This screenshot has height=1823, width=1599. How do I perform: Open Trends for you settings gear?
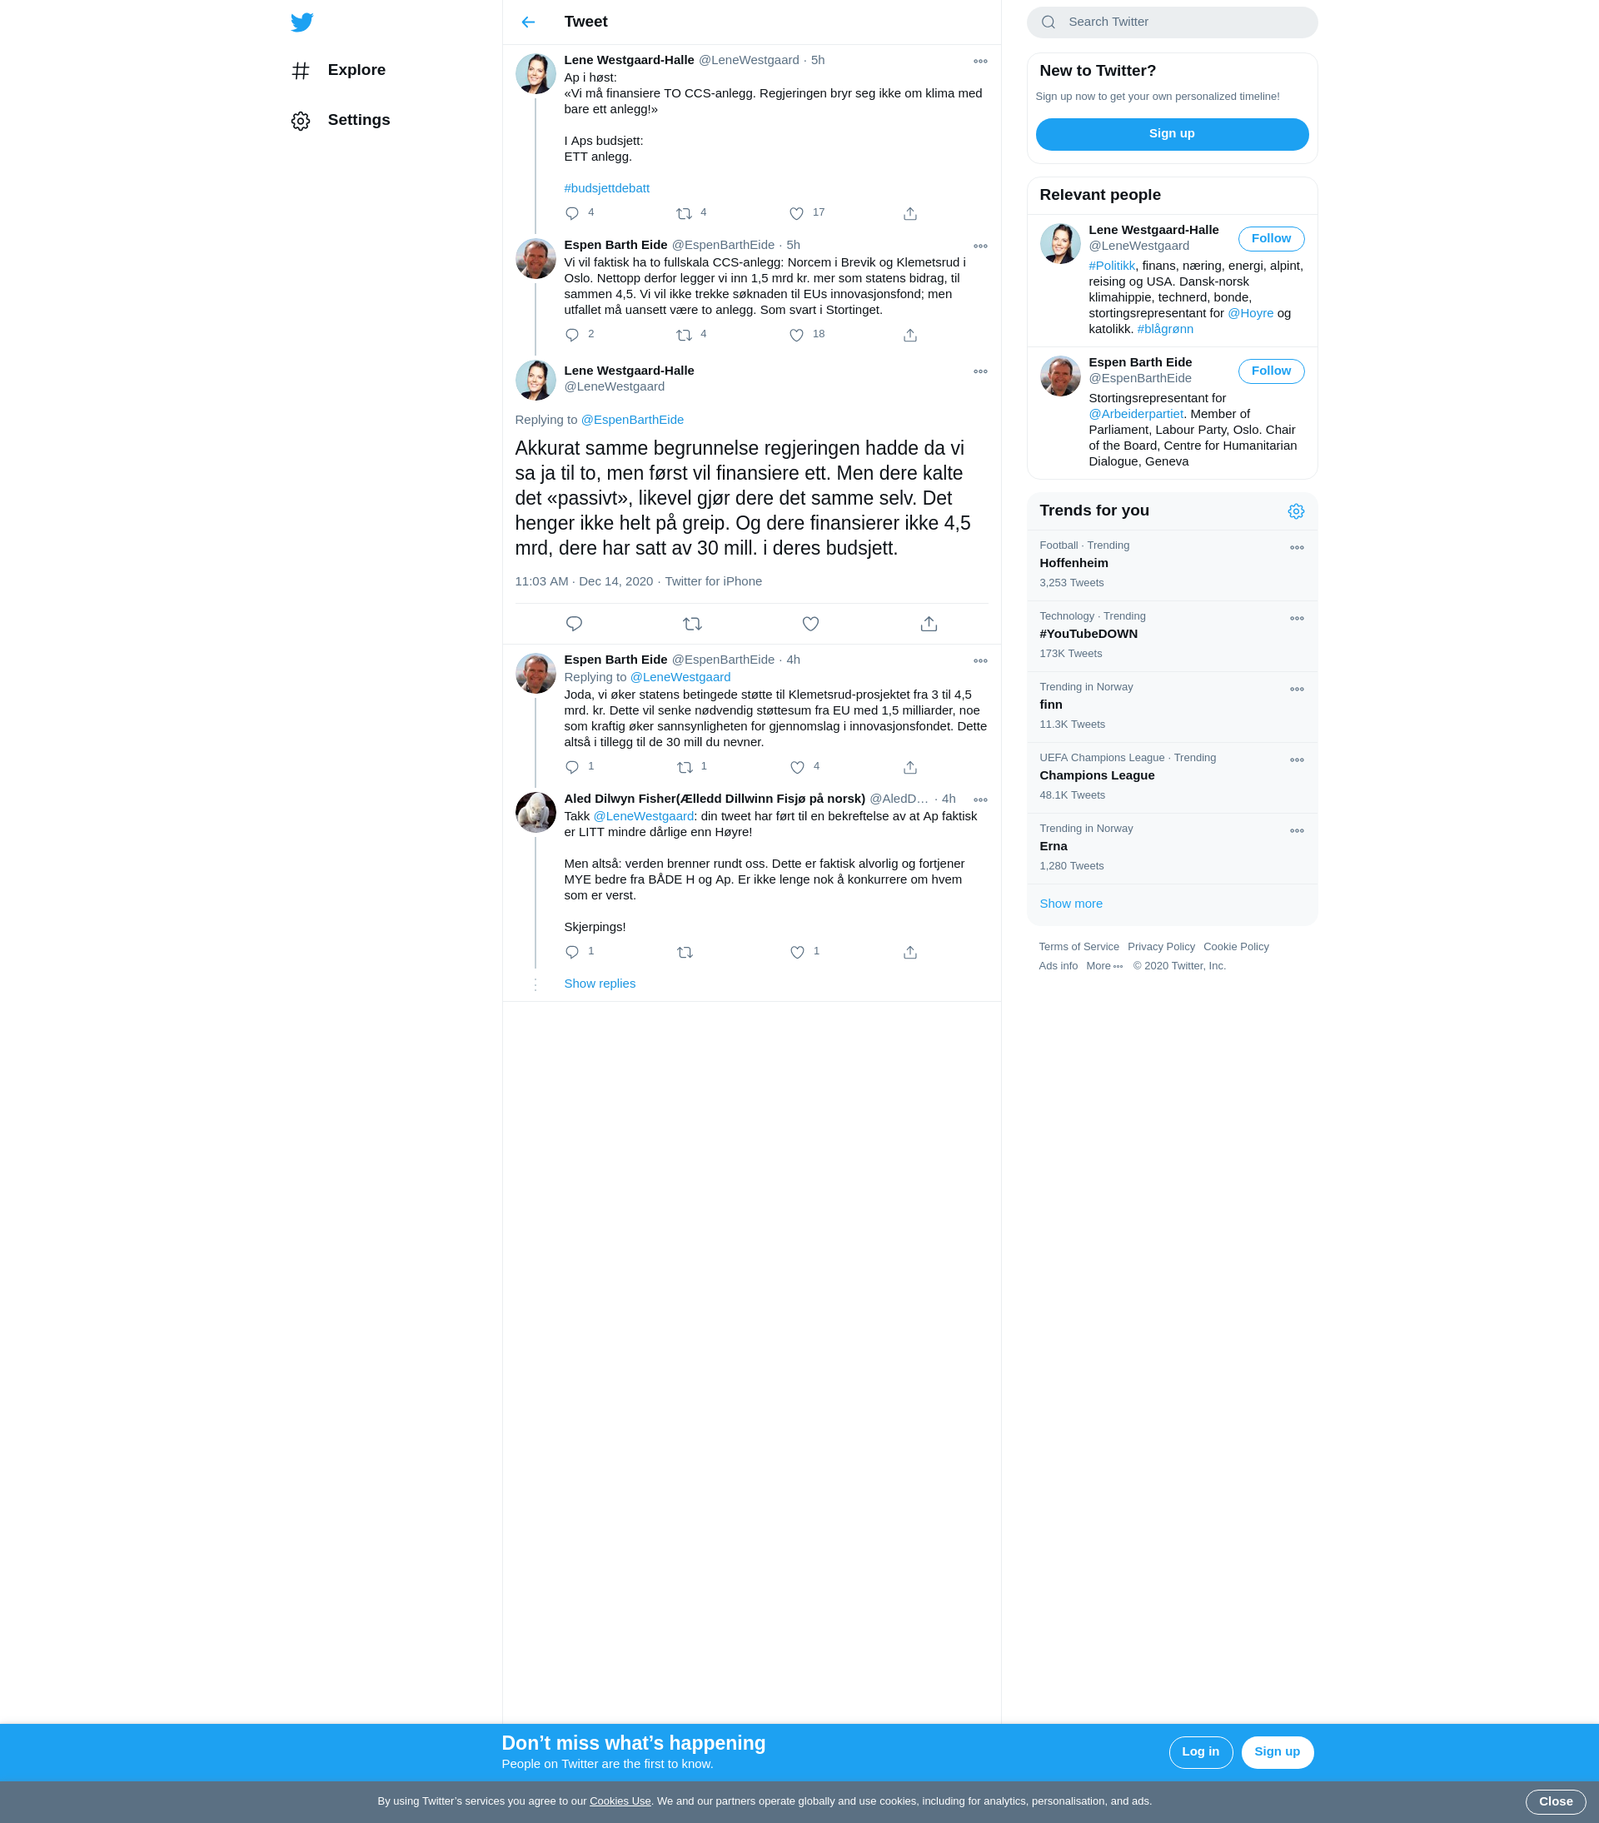(1296, 511)
